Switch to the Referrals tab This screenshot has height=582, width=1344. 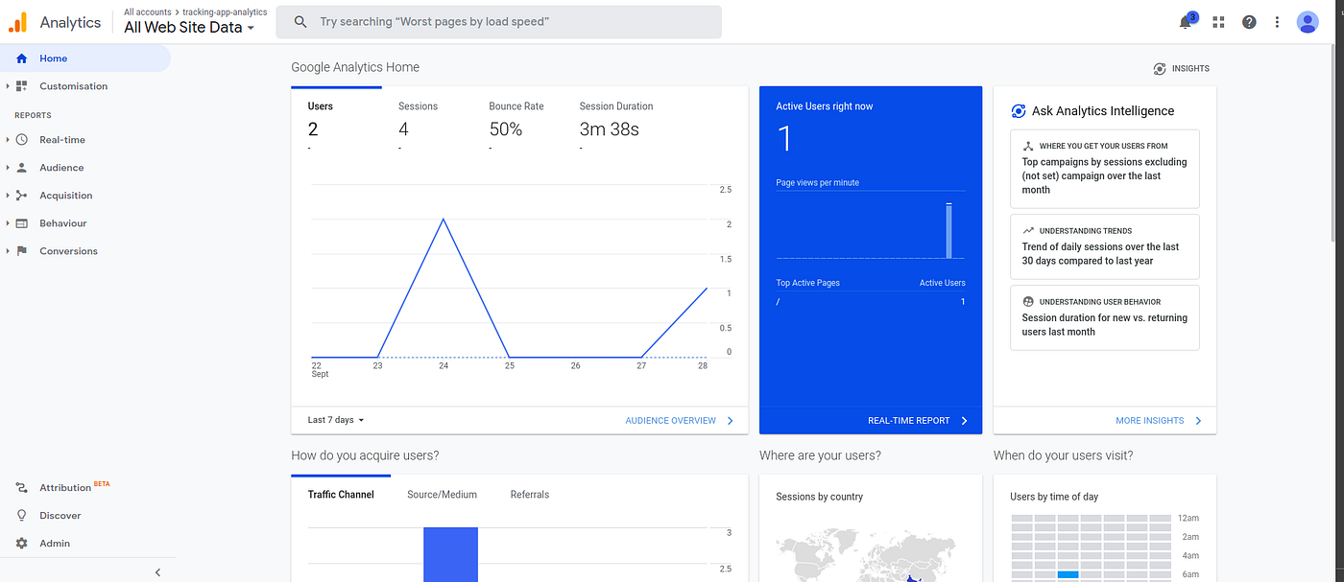point(529,494)
